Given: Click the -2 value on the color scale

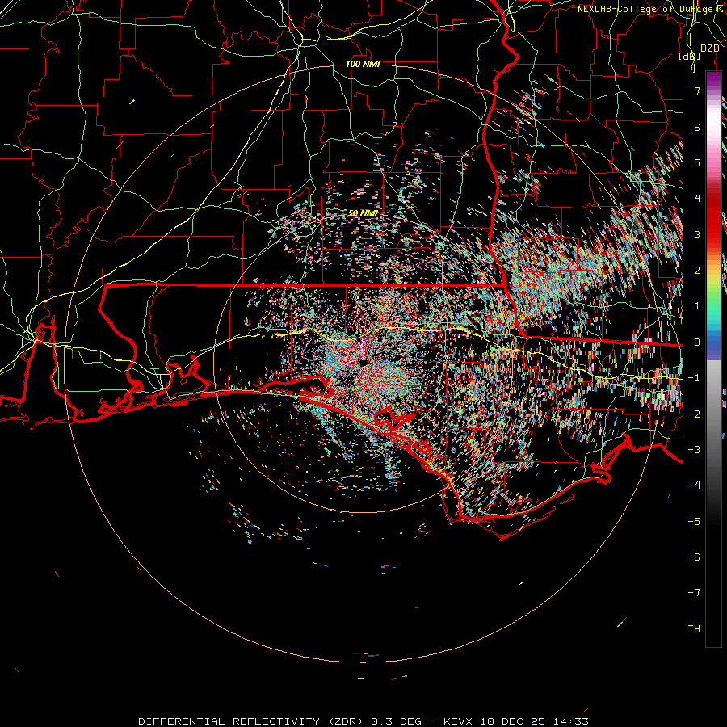Looking at the screenshot, I should (x=694, y=414).
